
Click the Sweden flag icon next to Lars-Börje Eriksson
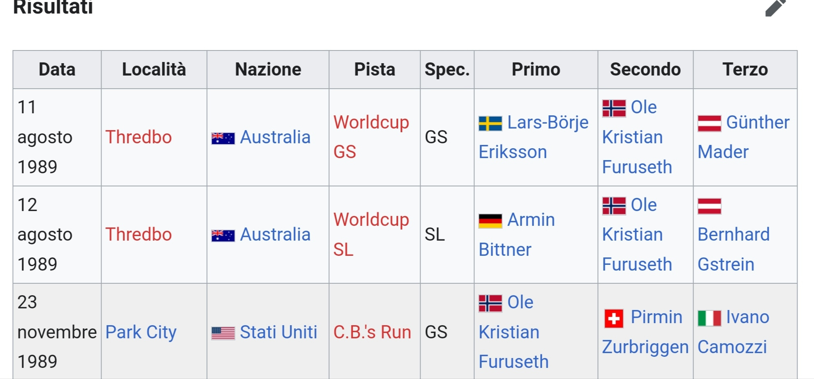click(490, 123)
